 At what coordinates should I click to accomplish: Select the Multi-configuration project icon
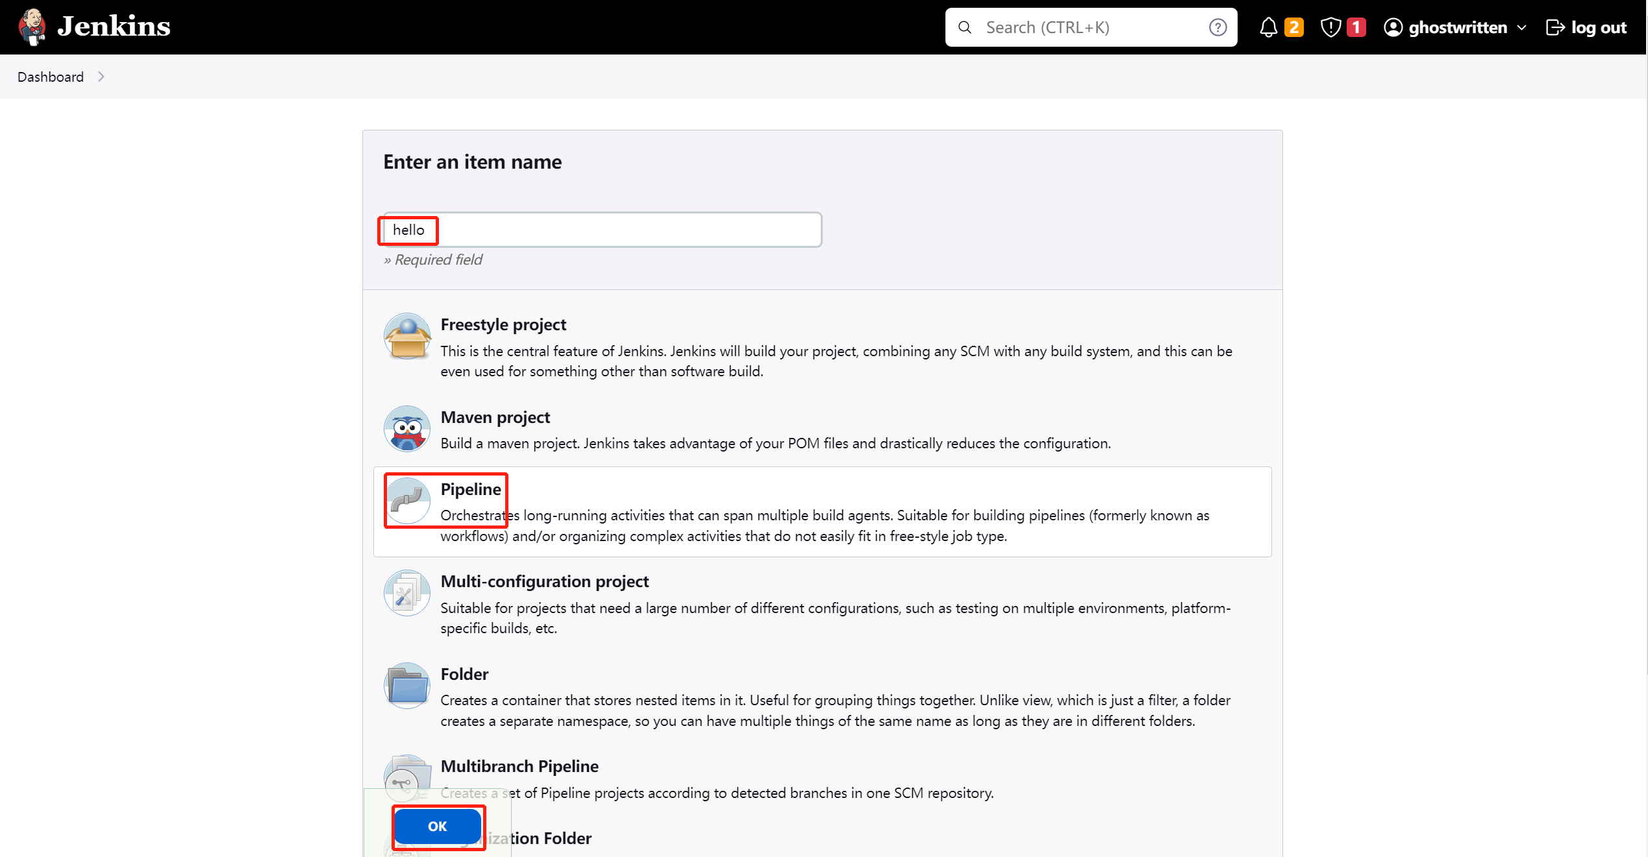coord(407,593)
